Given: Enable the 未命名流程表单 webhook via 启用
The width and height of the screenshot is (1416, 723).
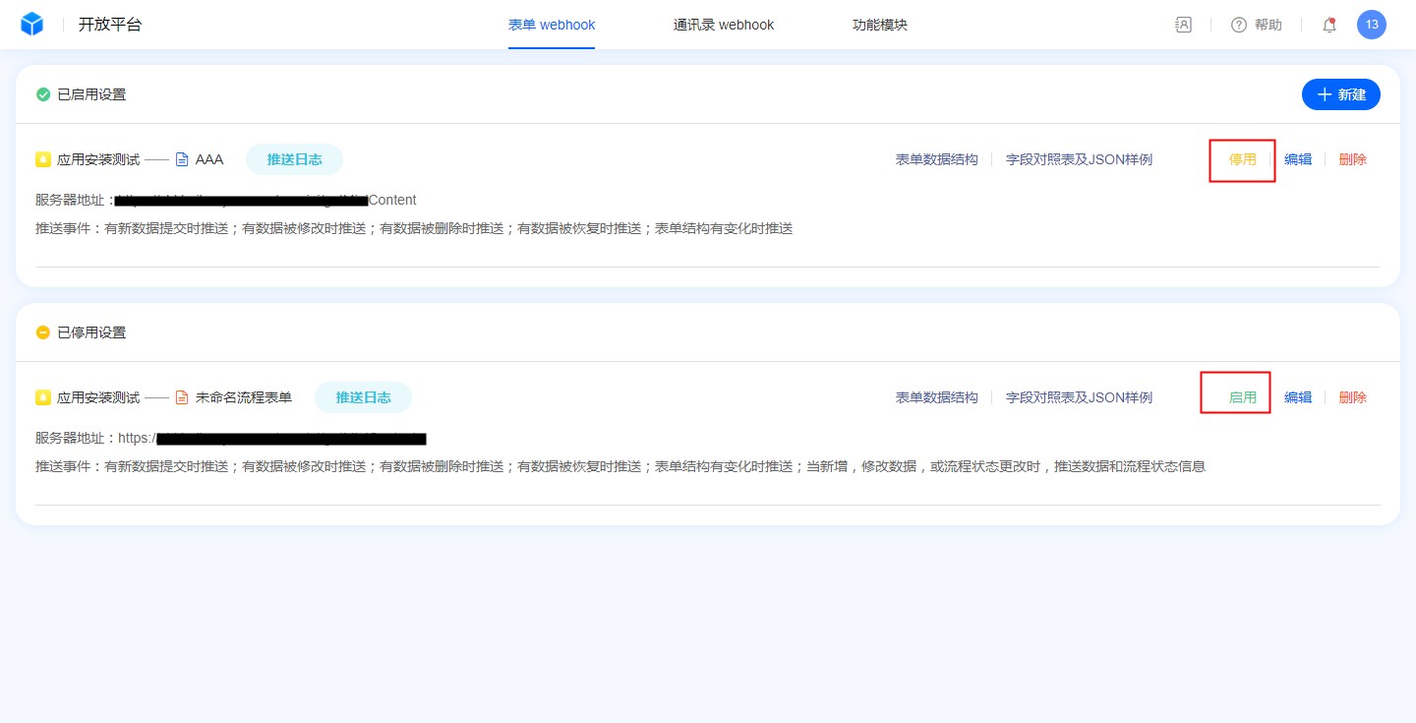Looking at the screenshot, I should tap(1243, 397).
